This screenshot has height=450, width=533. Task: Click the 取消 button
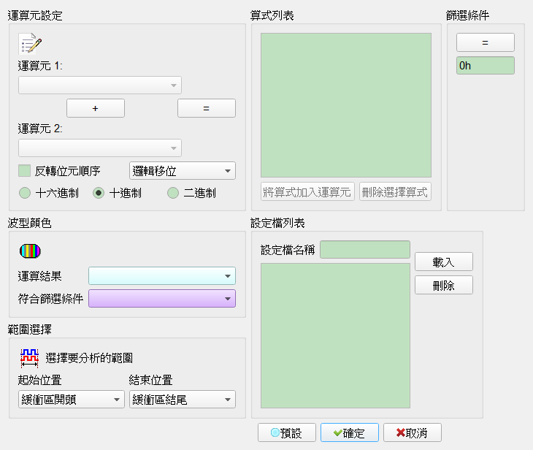pyautogui.click(x=413, y=432)
